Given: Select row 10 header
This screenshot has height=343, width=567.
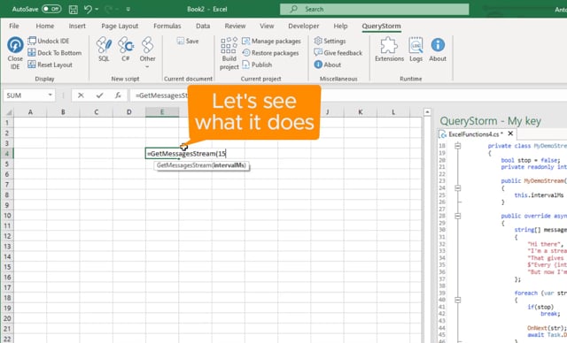Looking at the screenshot, I should point(7,216).
